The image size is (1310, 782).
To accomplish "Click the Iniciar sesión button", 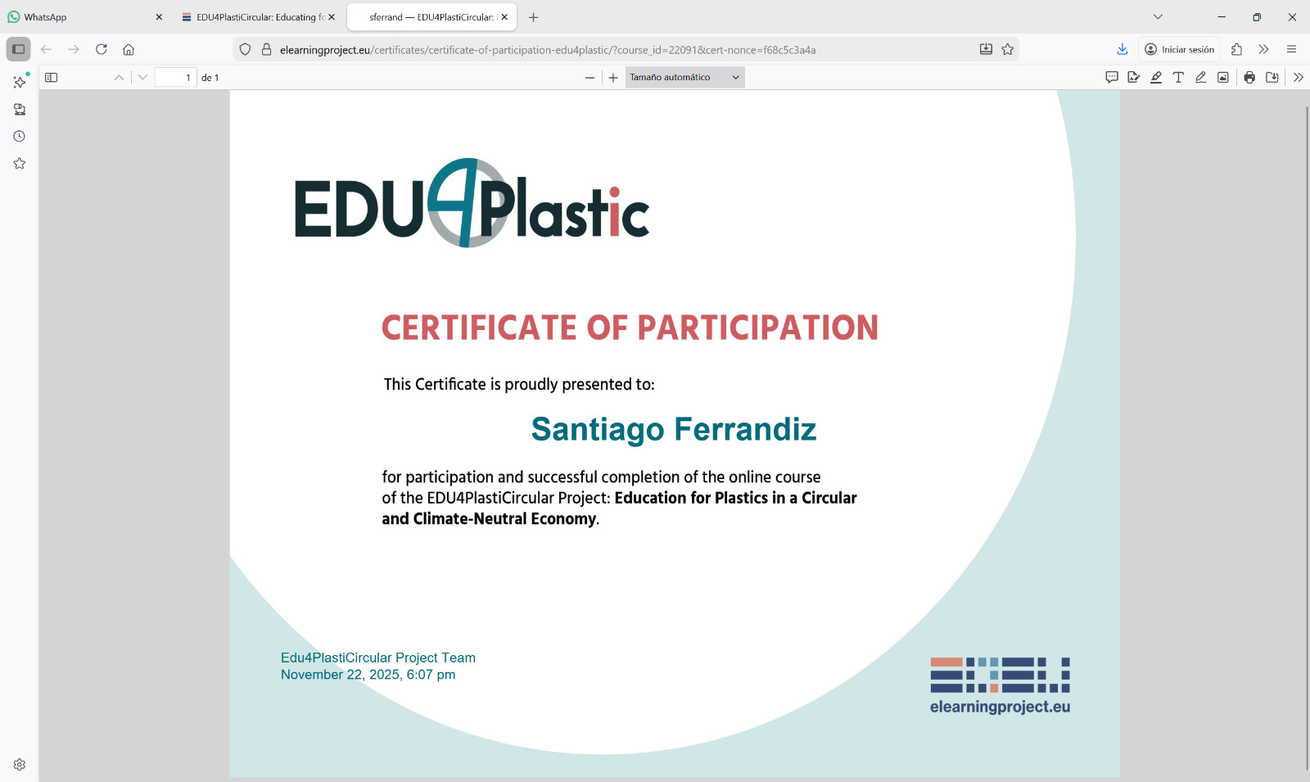I will click(x=1179, y=49).
